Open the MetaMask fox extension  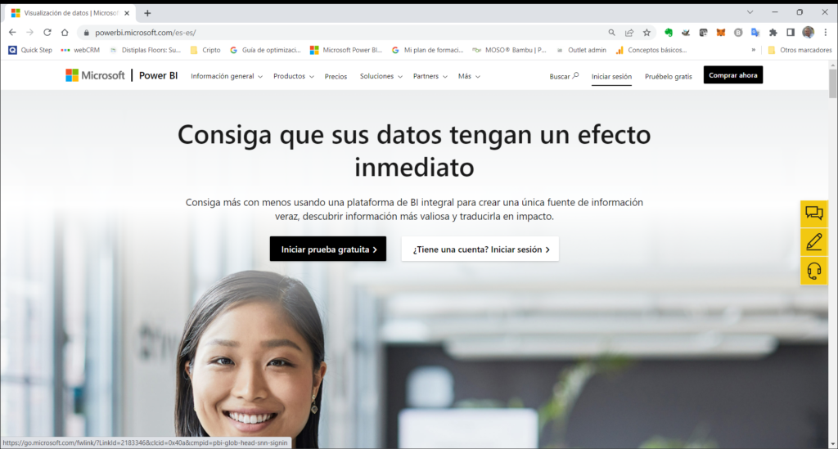pos(720,33)
